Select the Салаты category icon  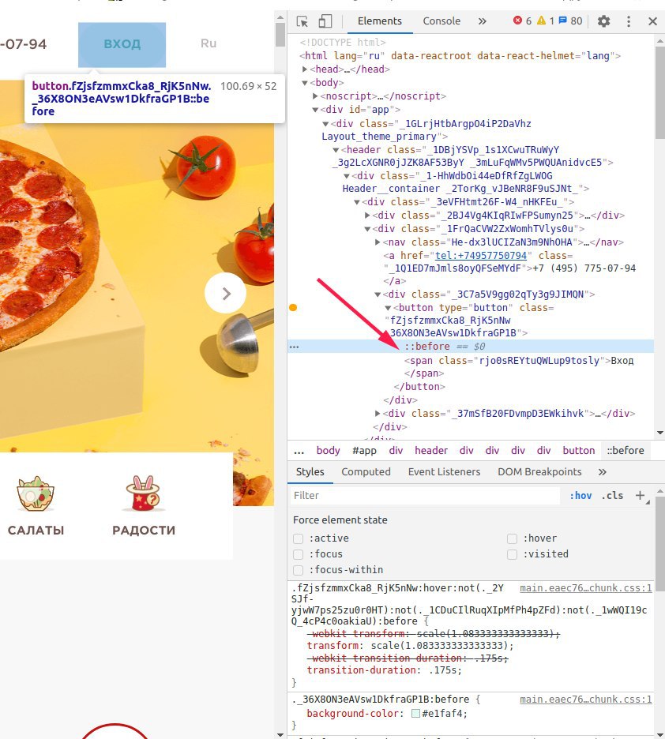[x=36, y=493]
